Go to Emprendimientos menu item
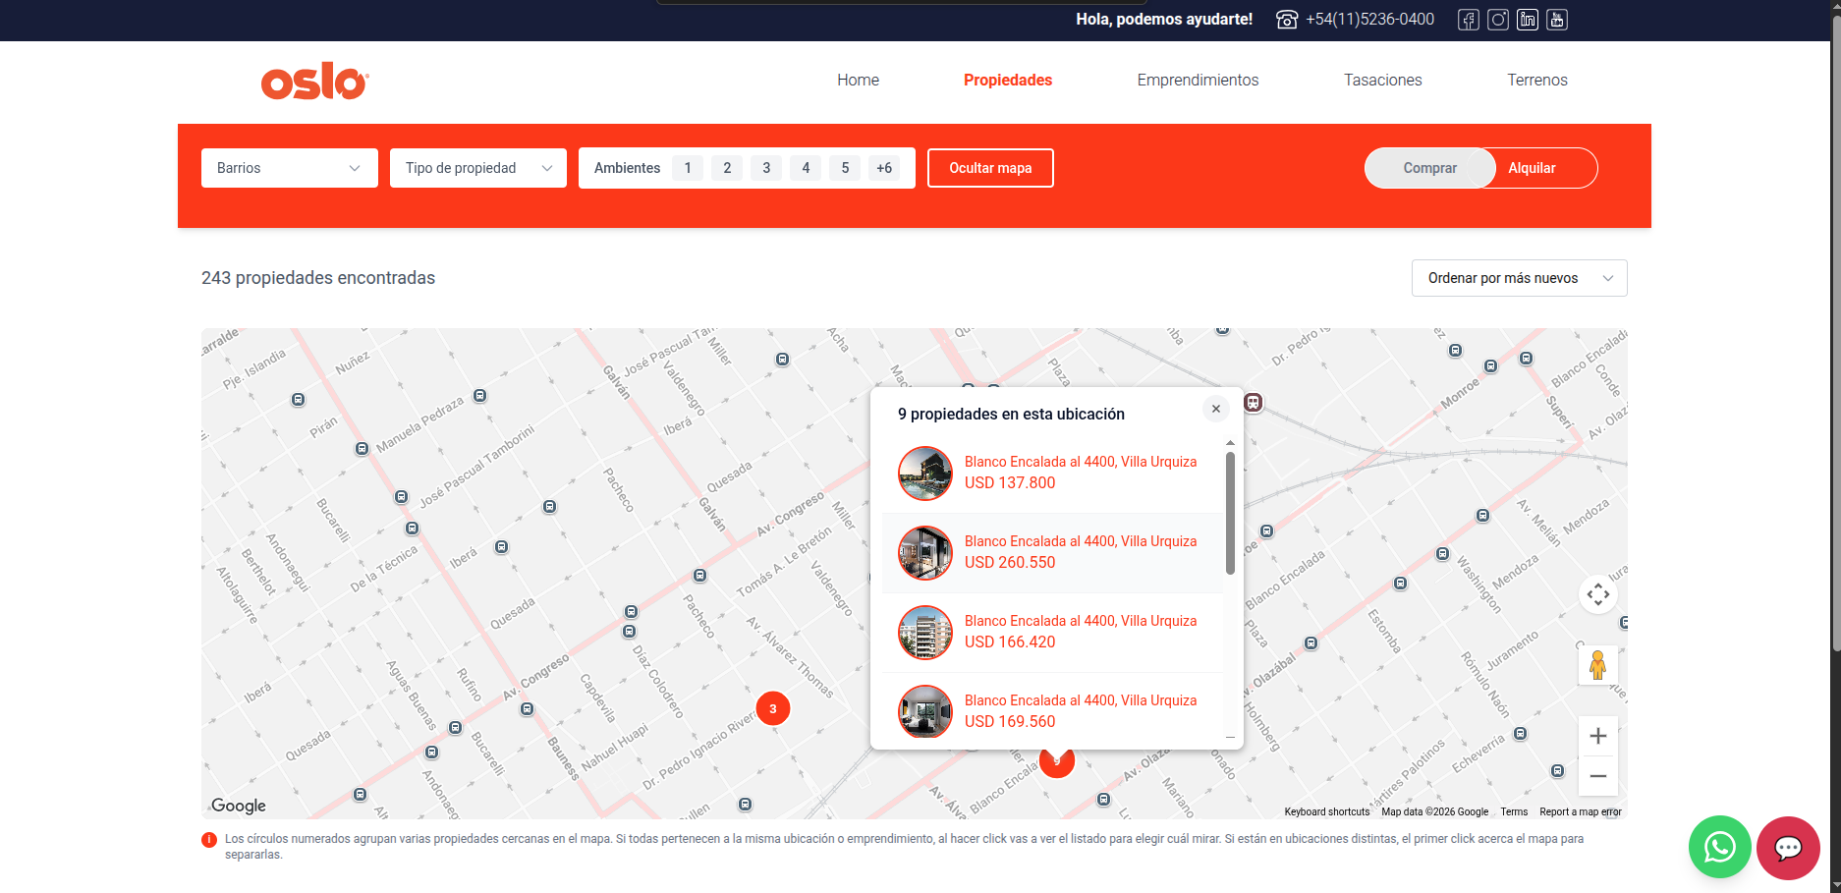The image size is (1841, 893). (1198, 81)
